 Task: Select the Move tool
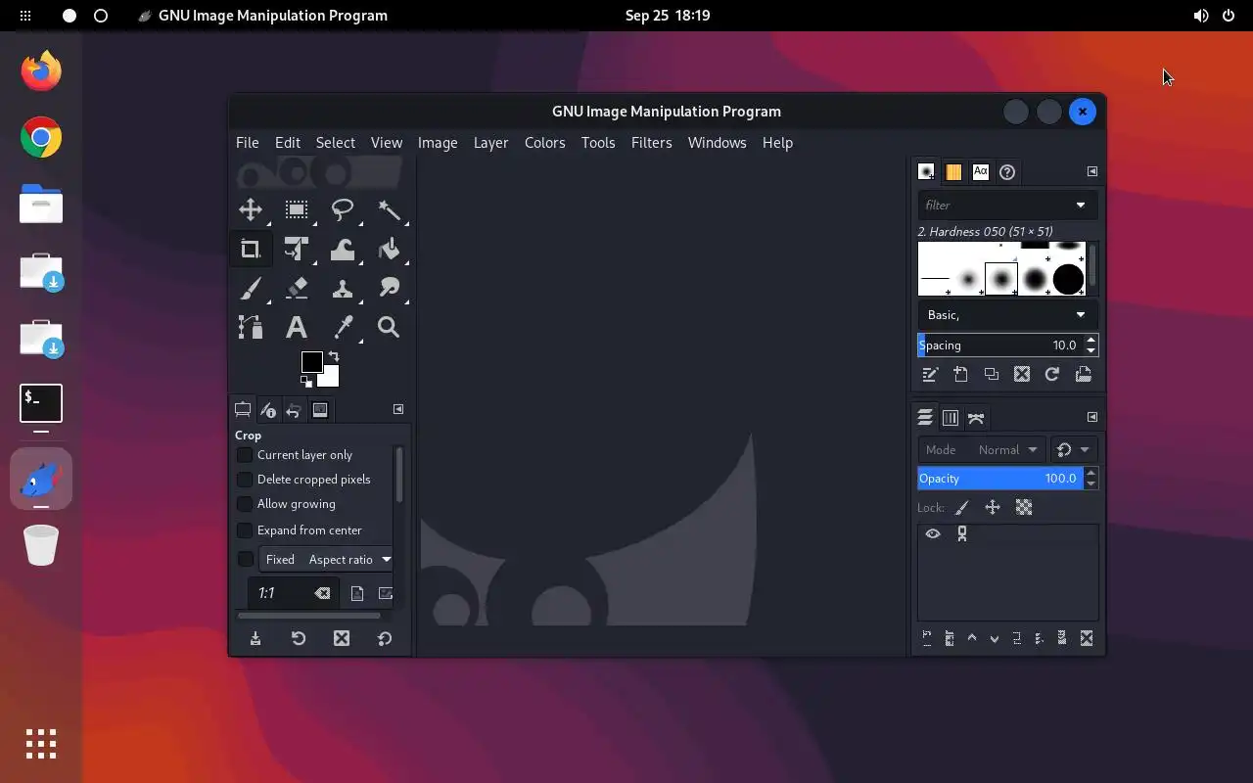[251, 209]
